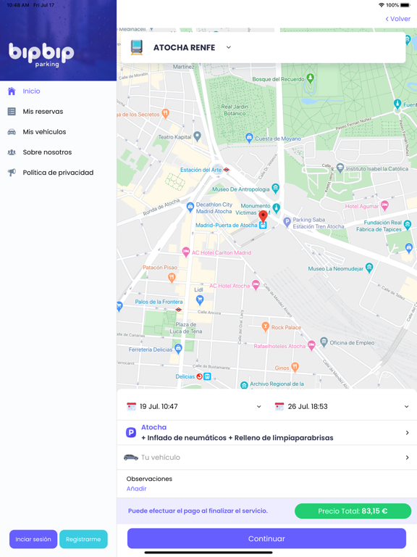Select the Teatro Kapital map marker

198,136
